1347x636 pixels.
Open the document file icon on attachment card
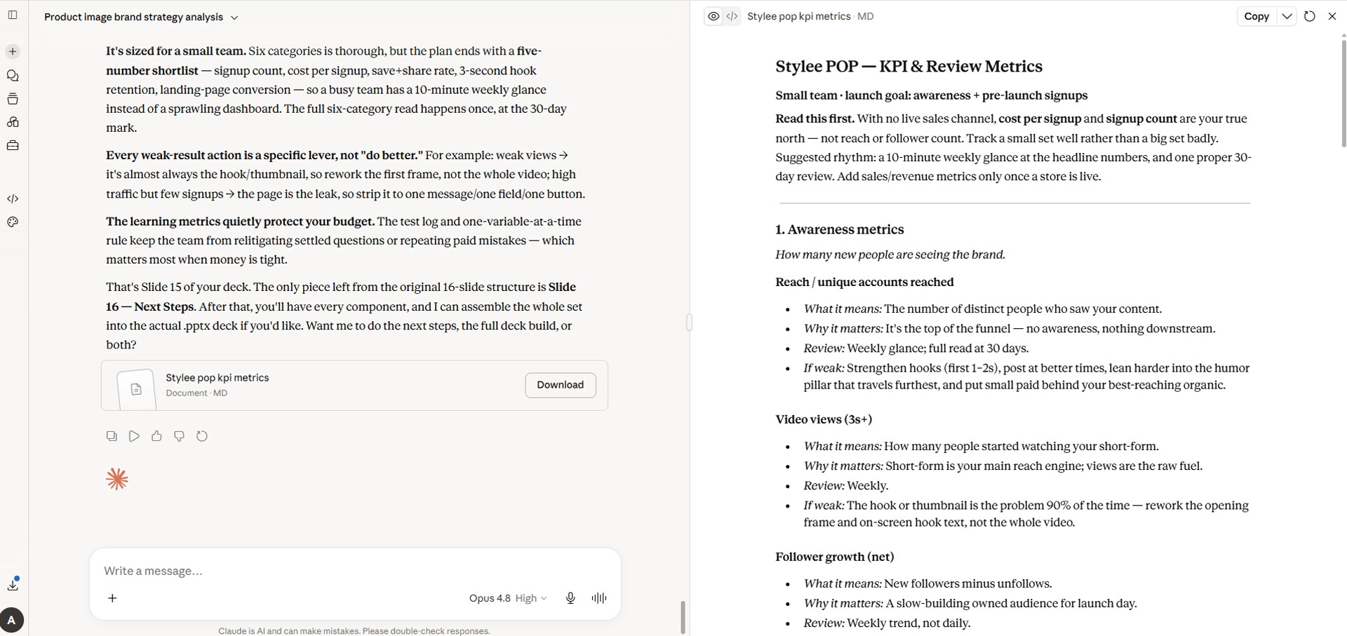[x=136, y=388]
